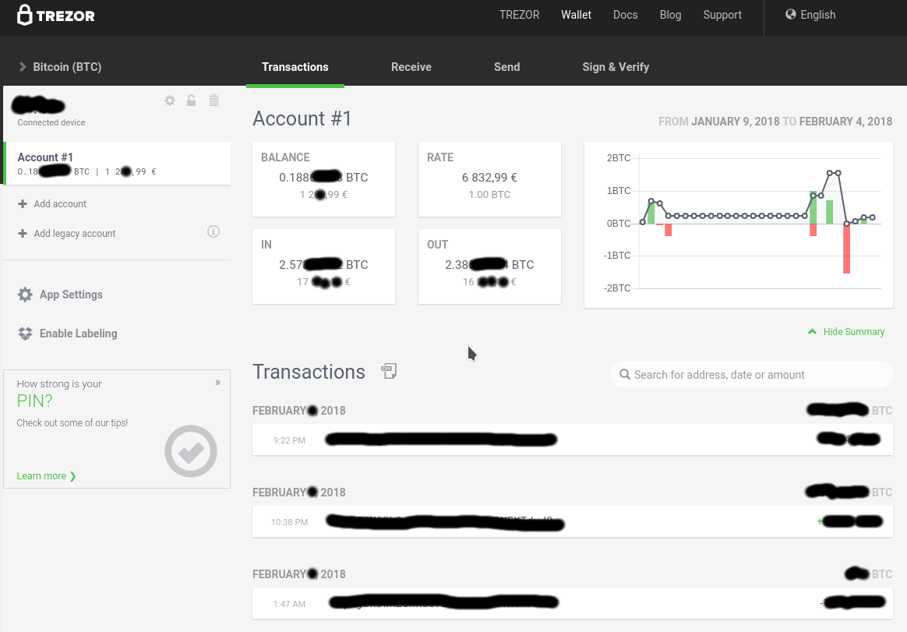The width and height of the screenshot is (907, 632).
Task: Click plus icon beside Add legacy account
Action: tap(23, 233)
